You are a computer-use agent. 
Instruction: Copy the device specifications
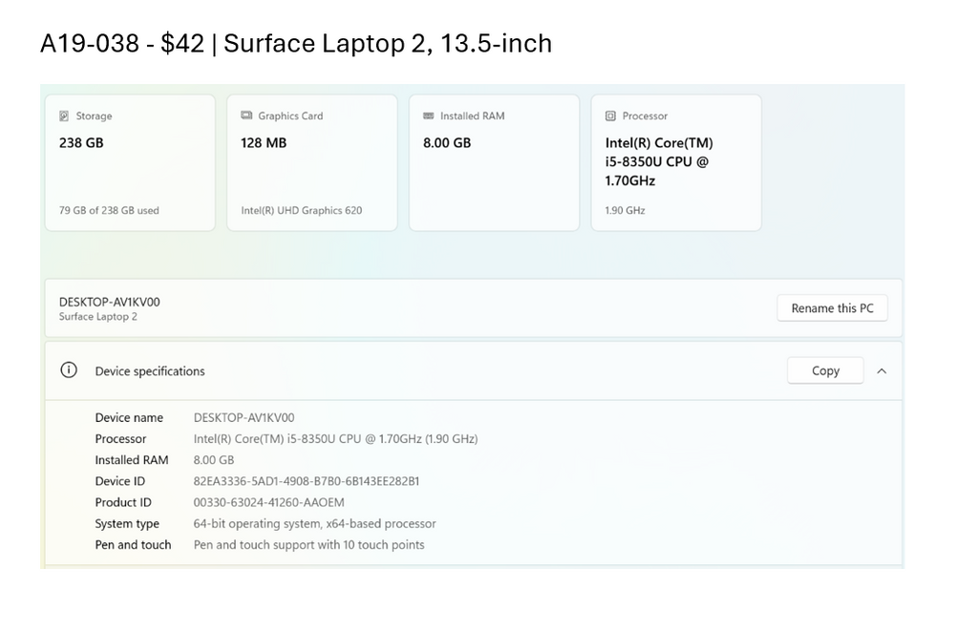point(824,370)
